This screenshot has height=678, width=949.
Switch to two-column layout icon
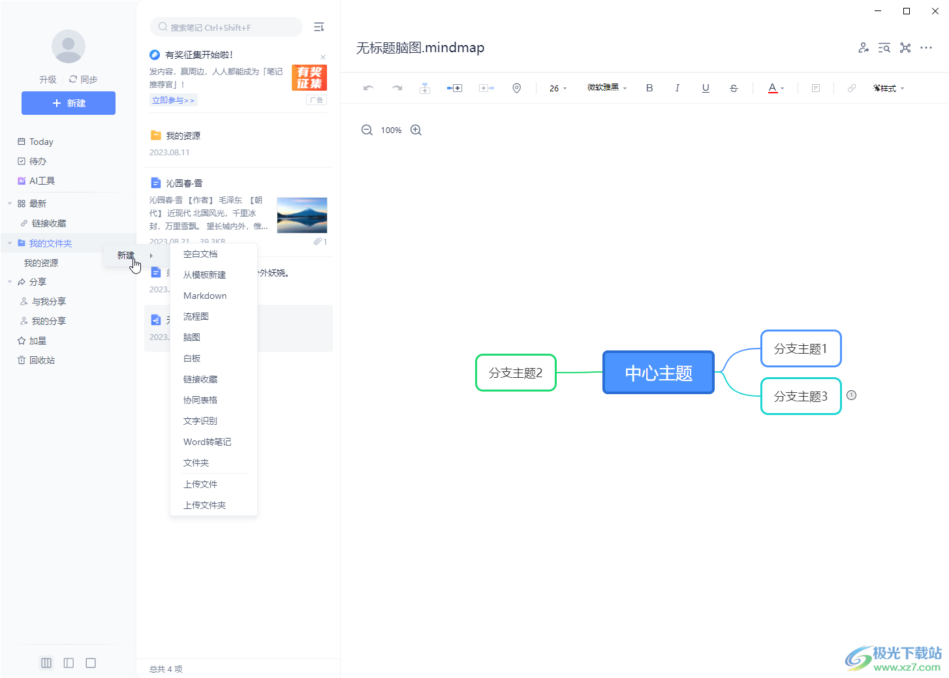69,663
